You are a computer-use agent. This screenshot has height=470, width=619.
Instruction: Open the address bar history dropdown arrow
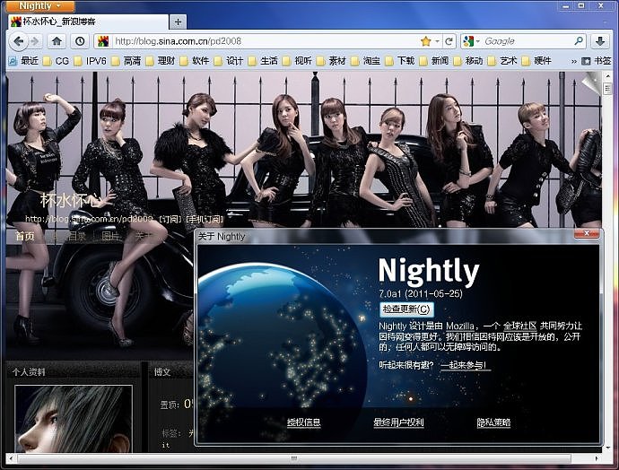click(x=437, y=41)
